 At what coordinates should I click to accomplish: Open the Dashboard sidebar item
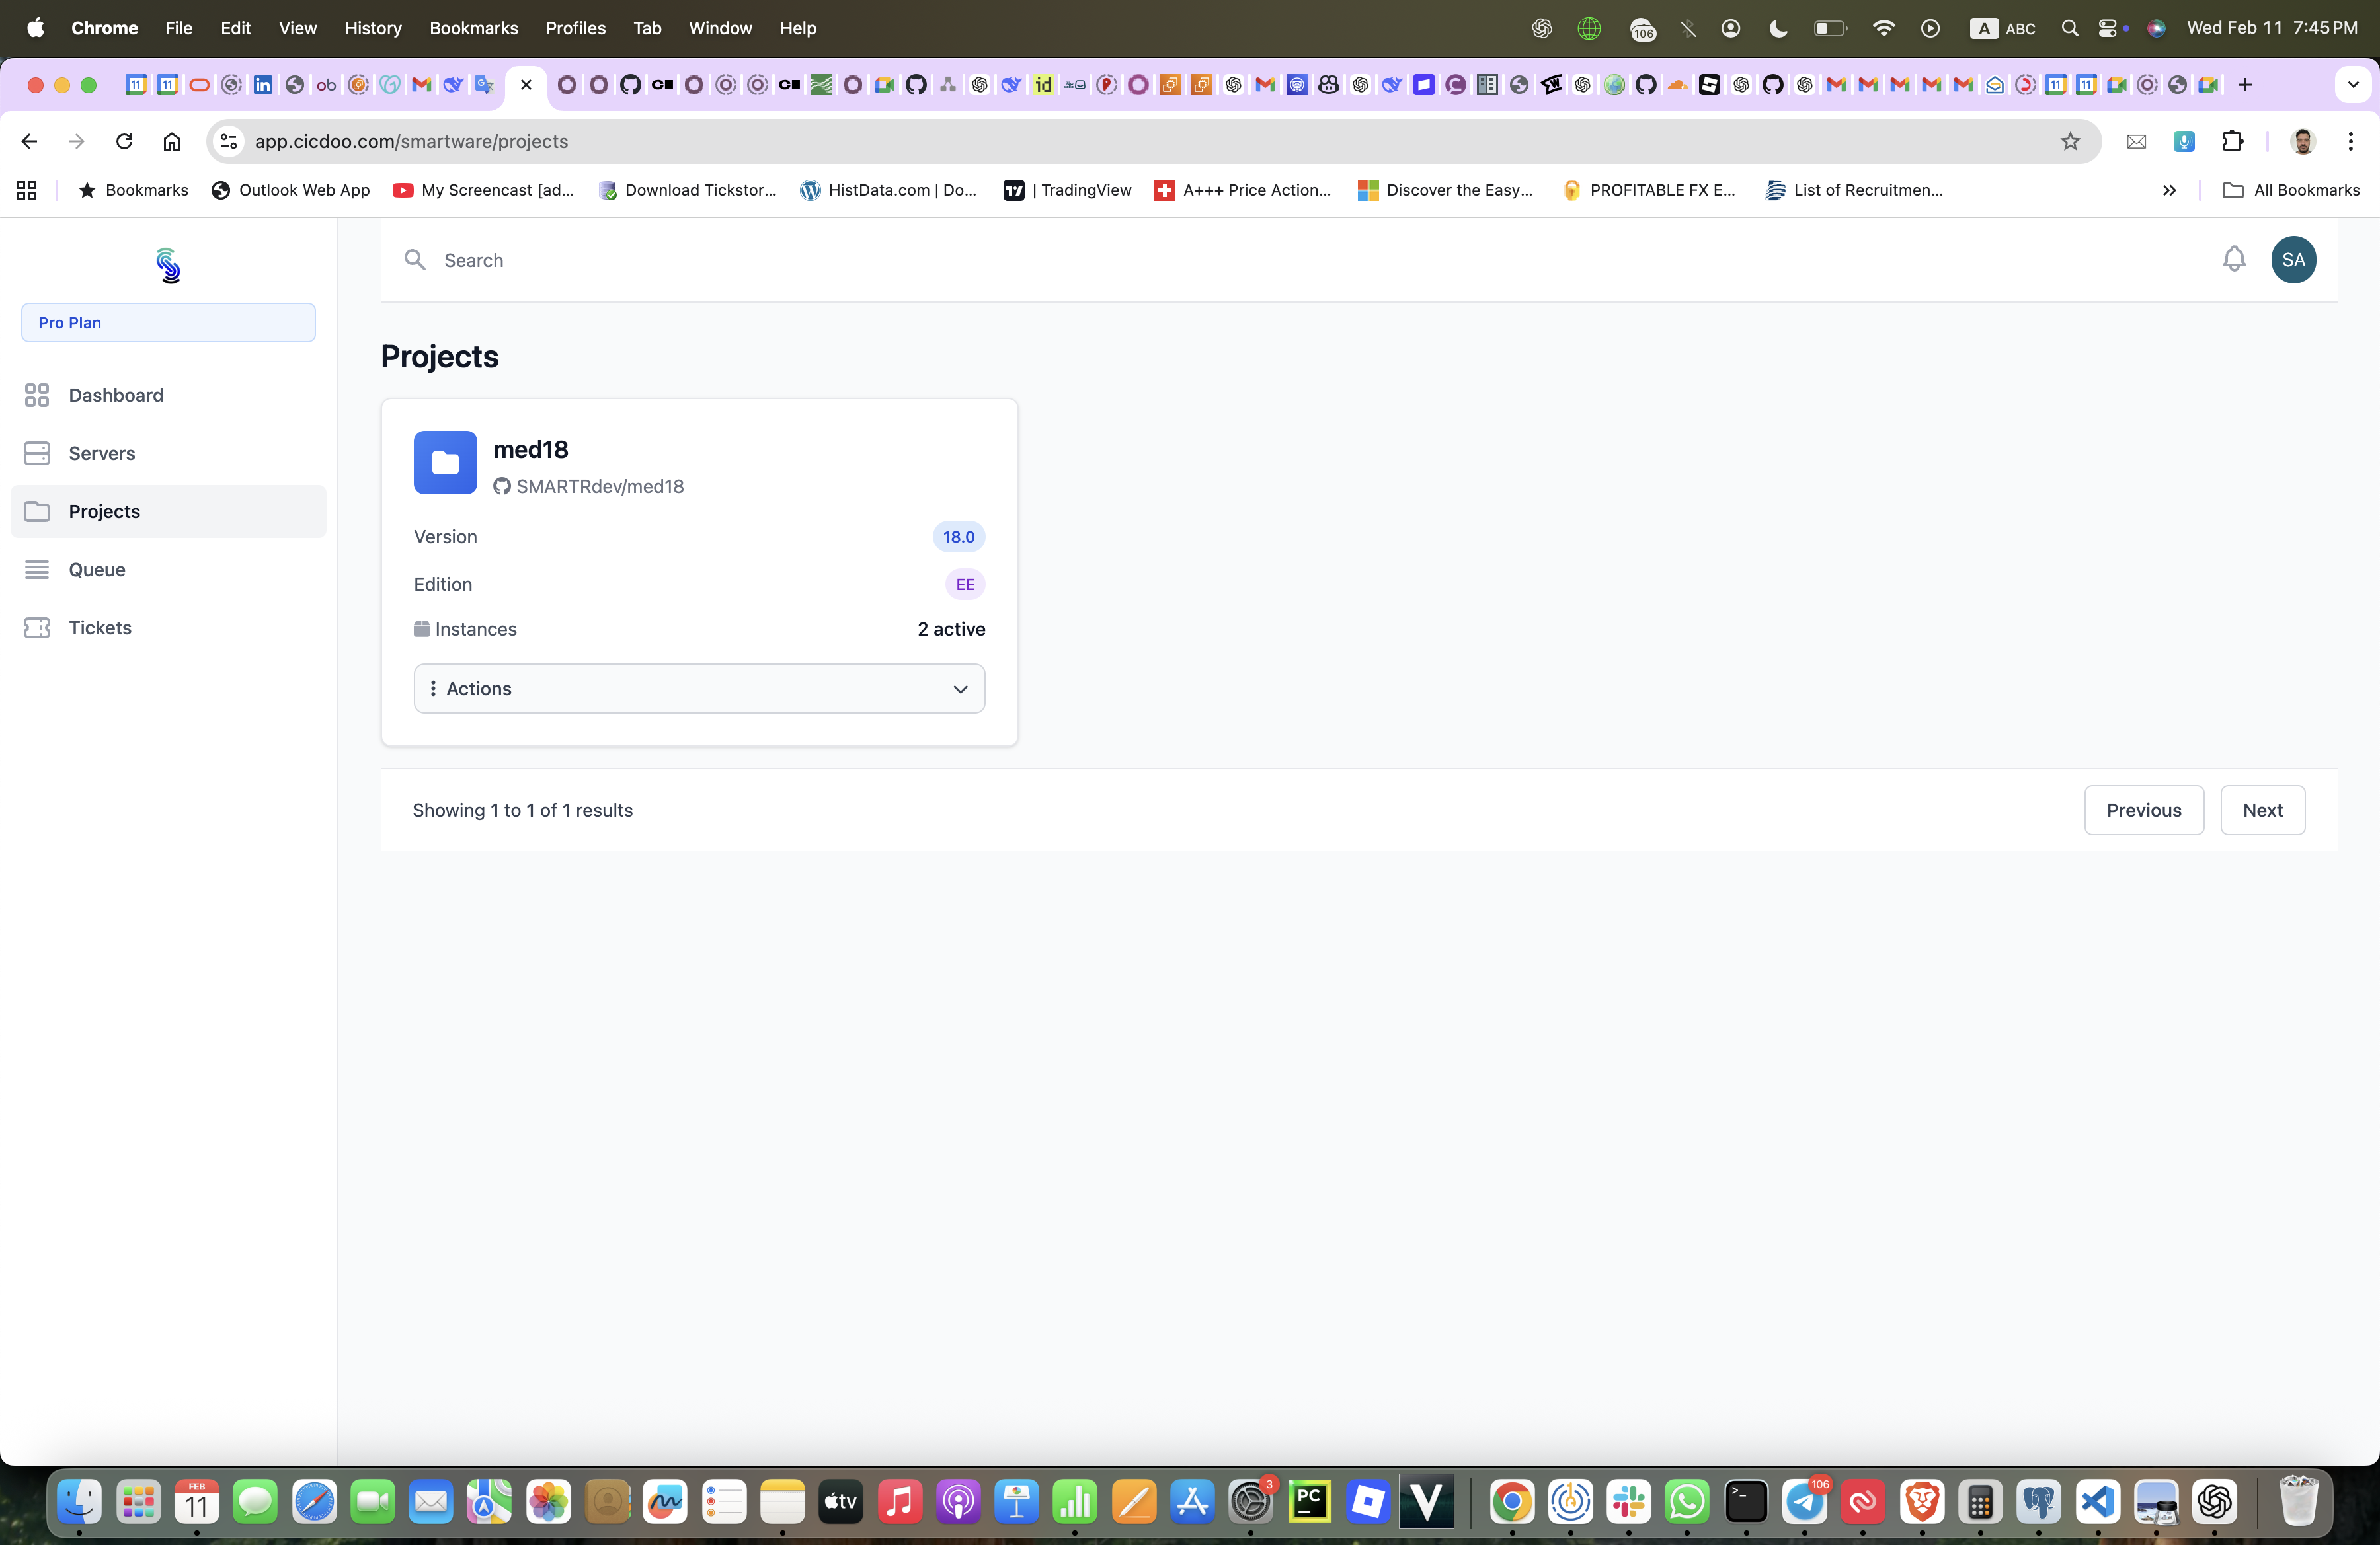click(116, 395)
